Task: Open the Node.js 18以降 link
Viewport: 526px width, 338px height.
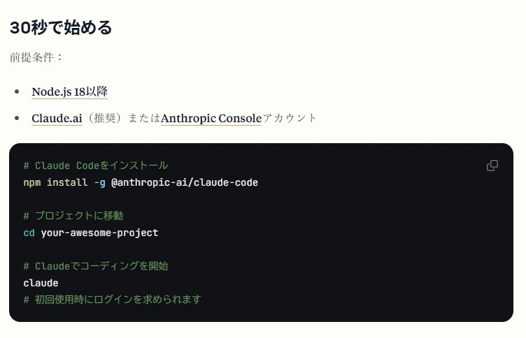Action: (x=69, y=91)
